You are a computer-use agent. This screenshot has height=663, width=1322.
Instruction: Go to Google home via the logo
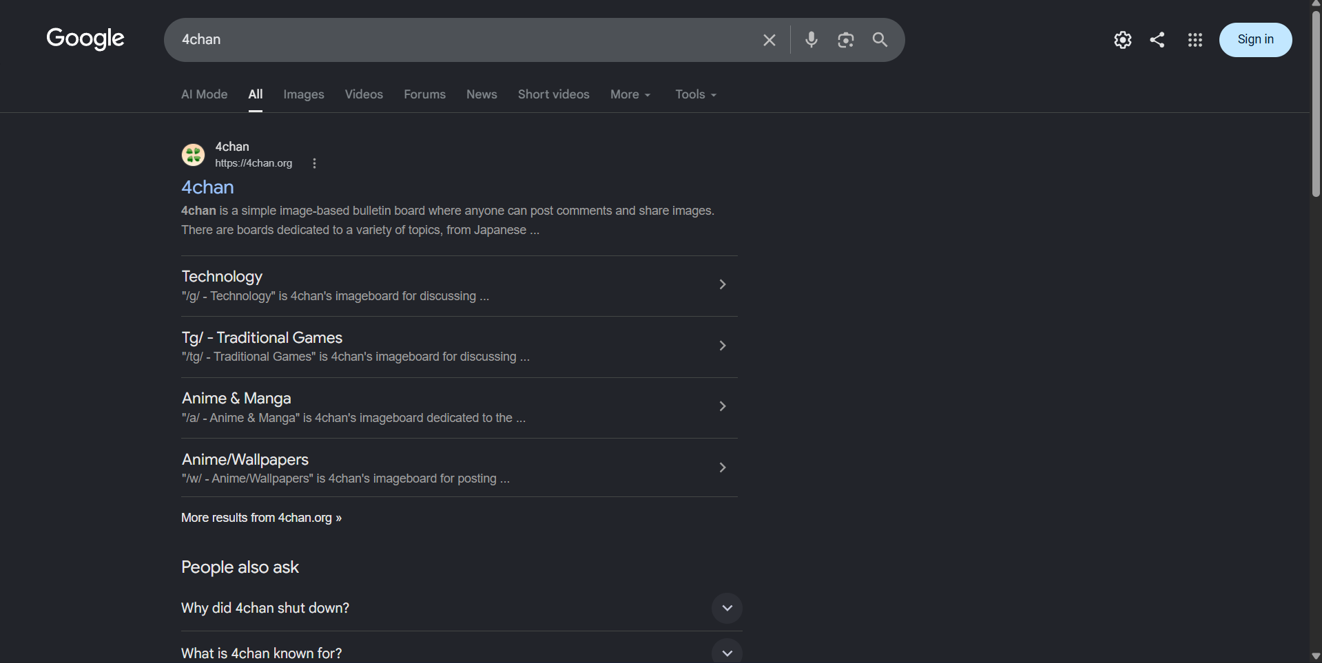(85, 39)
